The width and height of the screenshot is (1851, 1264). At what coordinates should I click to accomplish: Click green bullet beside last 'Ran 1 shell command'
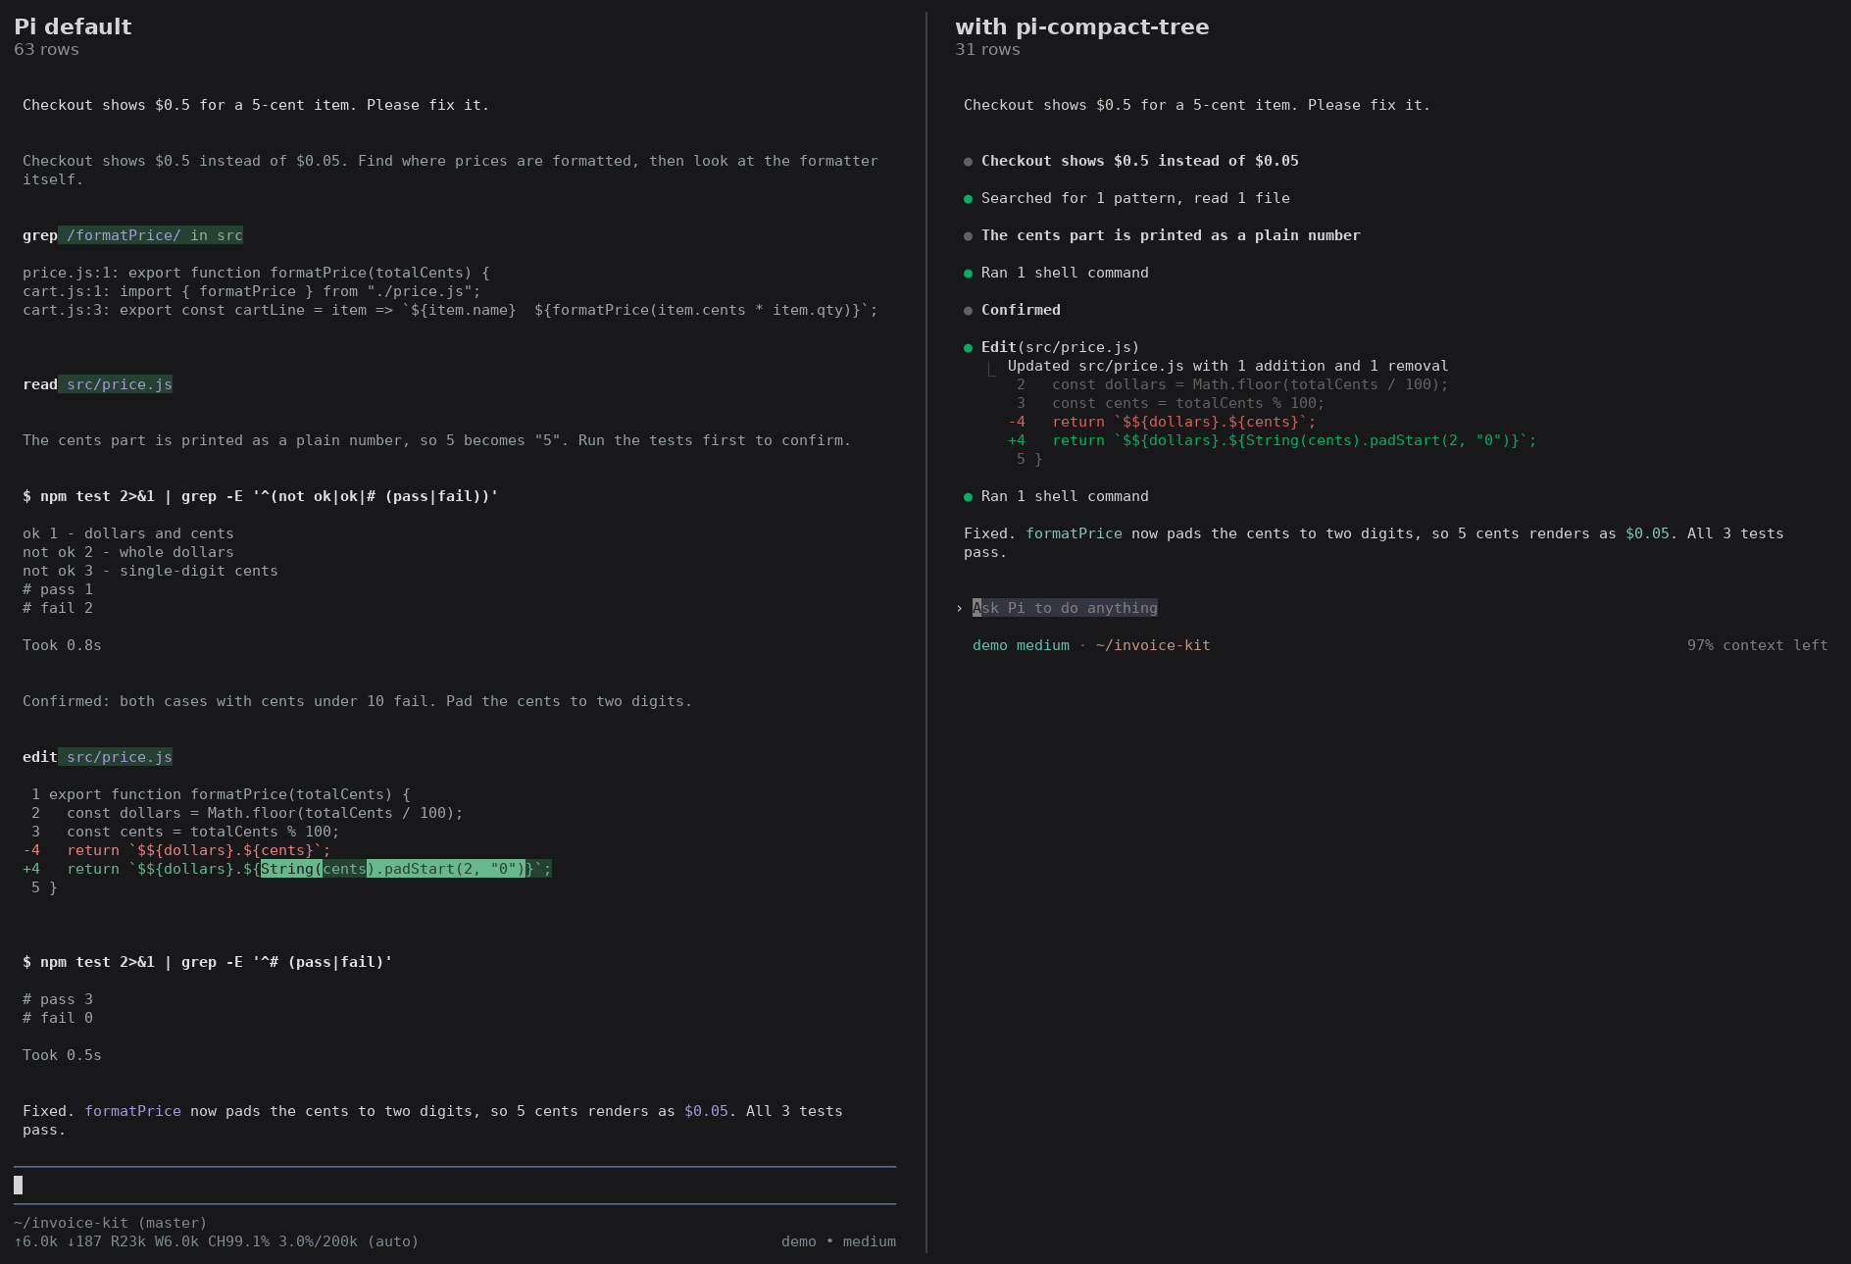tap(968, 497)
